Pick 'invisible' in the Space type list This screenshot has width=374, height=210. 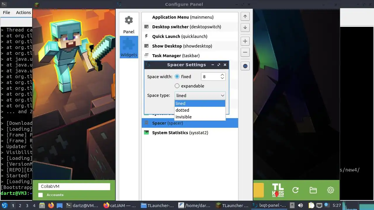(x=200, y=117)
